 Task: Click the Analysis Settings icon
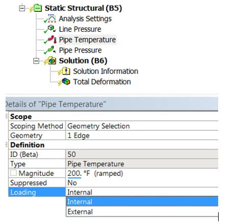tap(52, 18)
